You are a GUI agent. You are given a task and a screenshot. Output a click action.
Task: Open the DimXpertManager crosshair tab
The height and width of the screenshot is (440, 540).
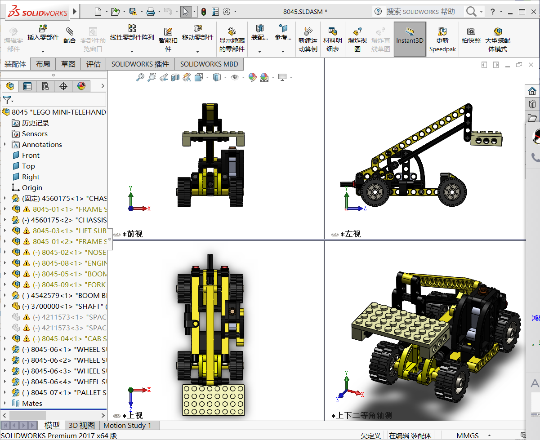tap(63, 86)
